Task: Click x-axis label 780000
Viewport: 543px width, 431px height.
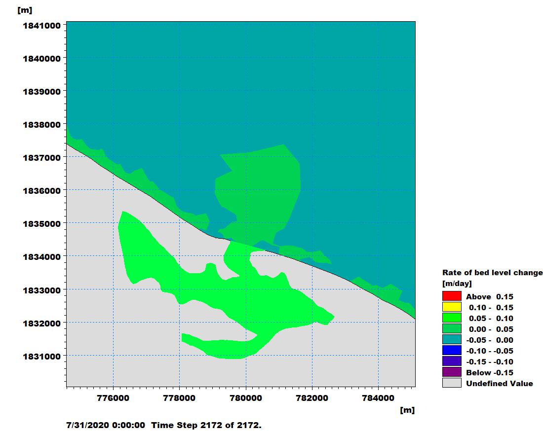Action: tap(246, 398)
